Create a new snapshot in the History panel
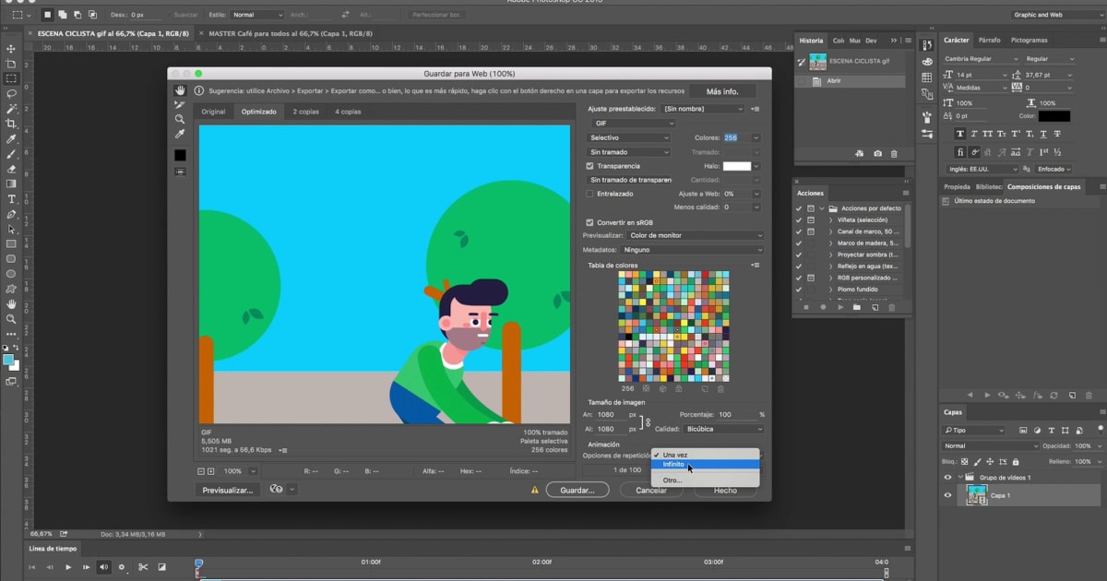The image size is (1107, 581). [x=877, y=153]
